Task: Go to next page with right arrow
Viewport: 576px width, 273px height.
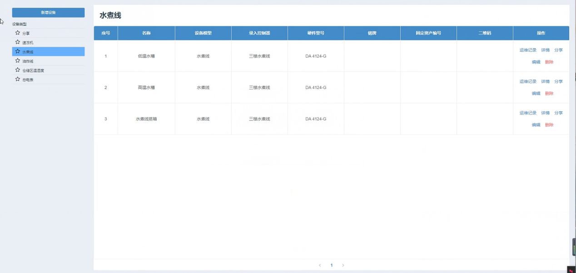Action: tap(343, 265)
